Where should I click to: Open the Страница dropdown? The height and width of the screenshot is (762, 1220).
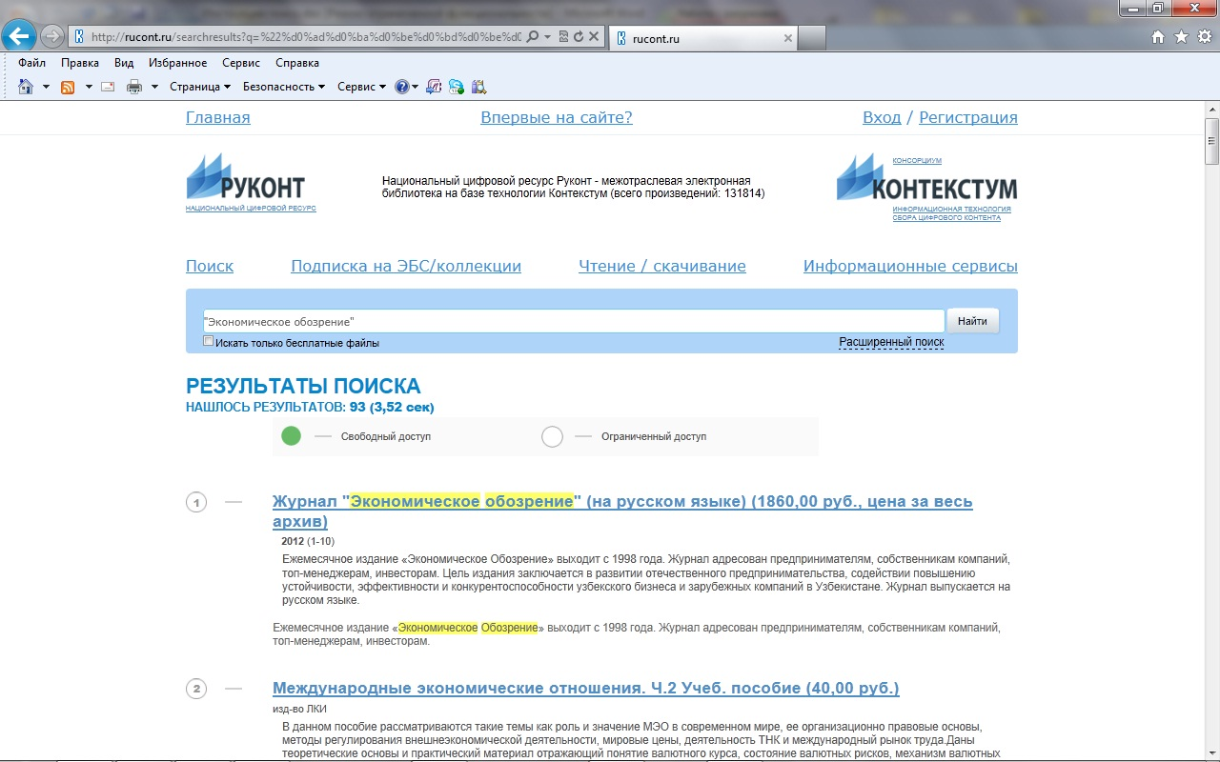tap(200, 87)
